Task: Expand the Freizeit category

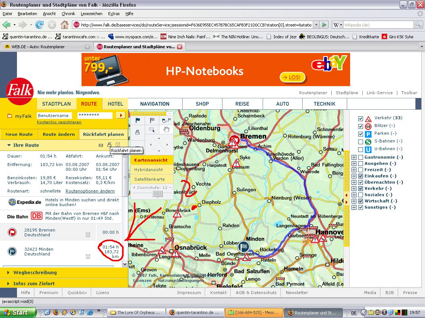Action: point(354,170)
